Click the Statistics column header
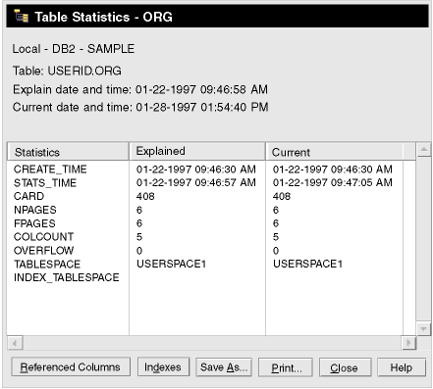 (68, 152)
